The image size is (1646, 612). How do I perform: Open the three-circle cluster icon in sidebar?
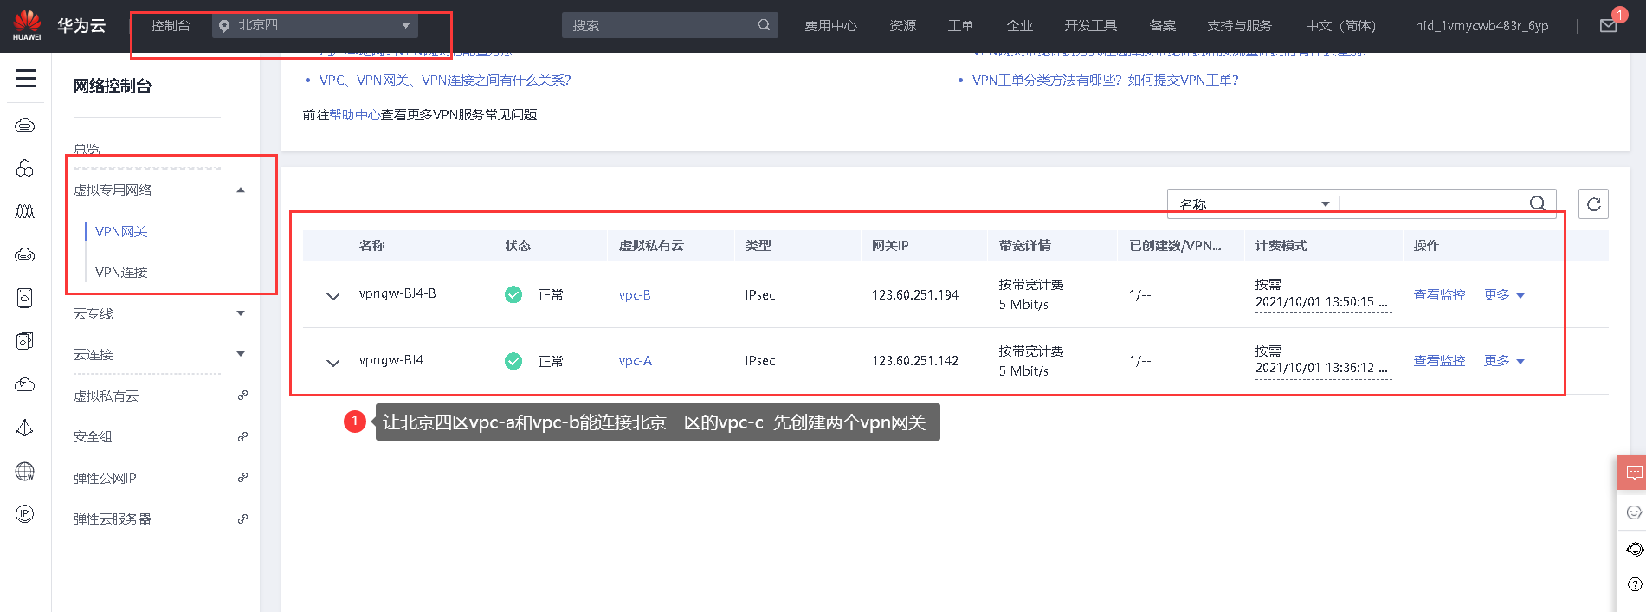pos(25,168)
